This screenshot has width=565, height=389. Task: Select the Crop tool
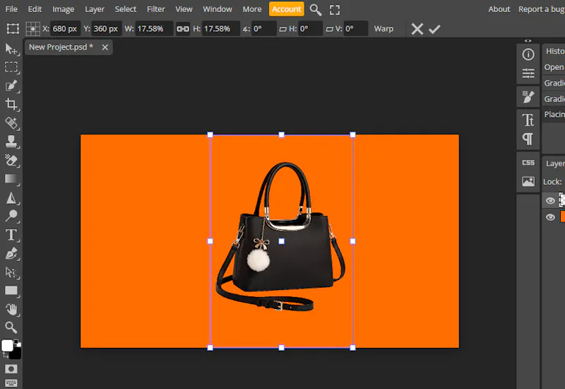point(11,104)
